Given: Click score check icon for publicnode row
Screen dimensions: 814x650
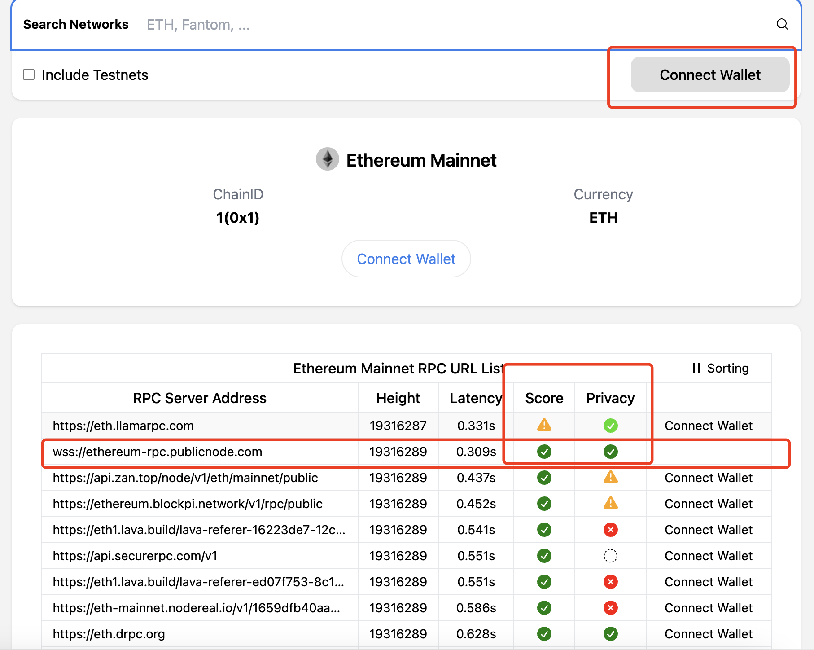Looking at the screenshot, I should 544,452.
